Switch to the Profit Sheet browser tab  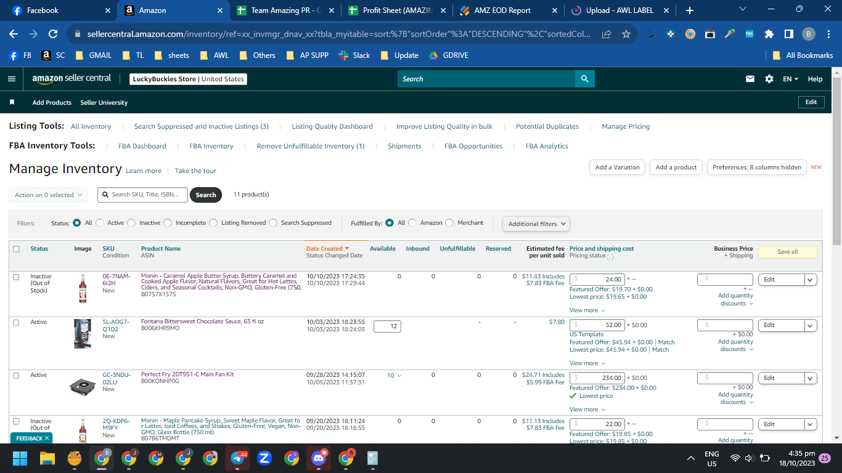(x=398, y=10)
